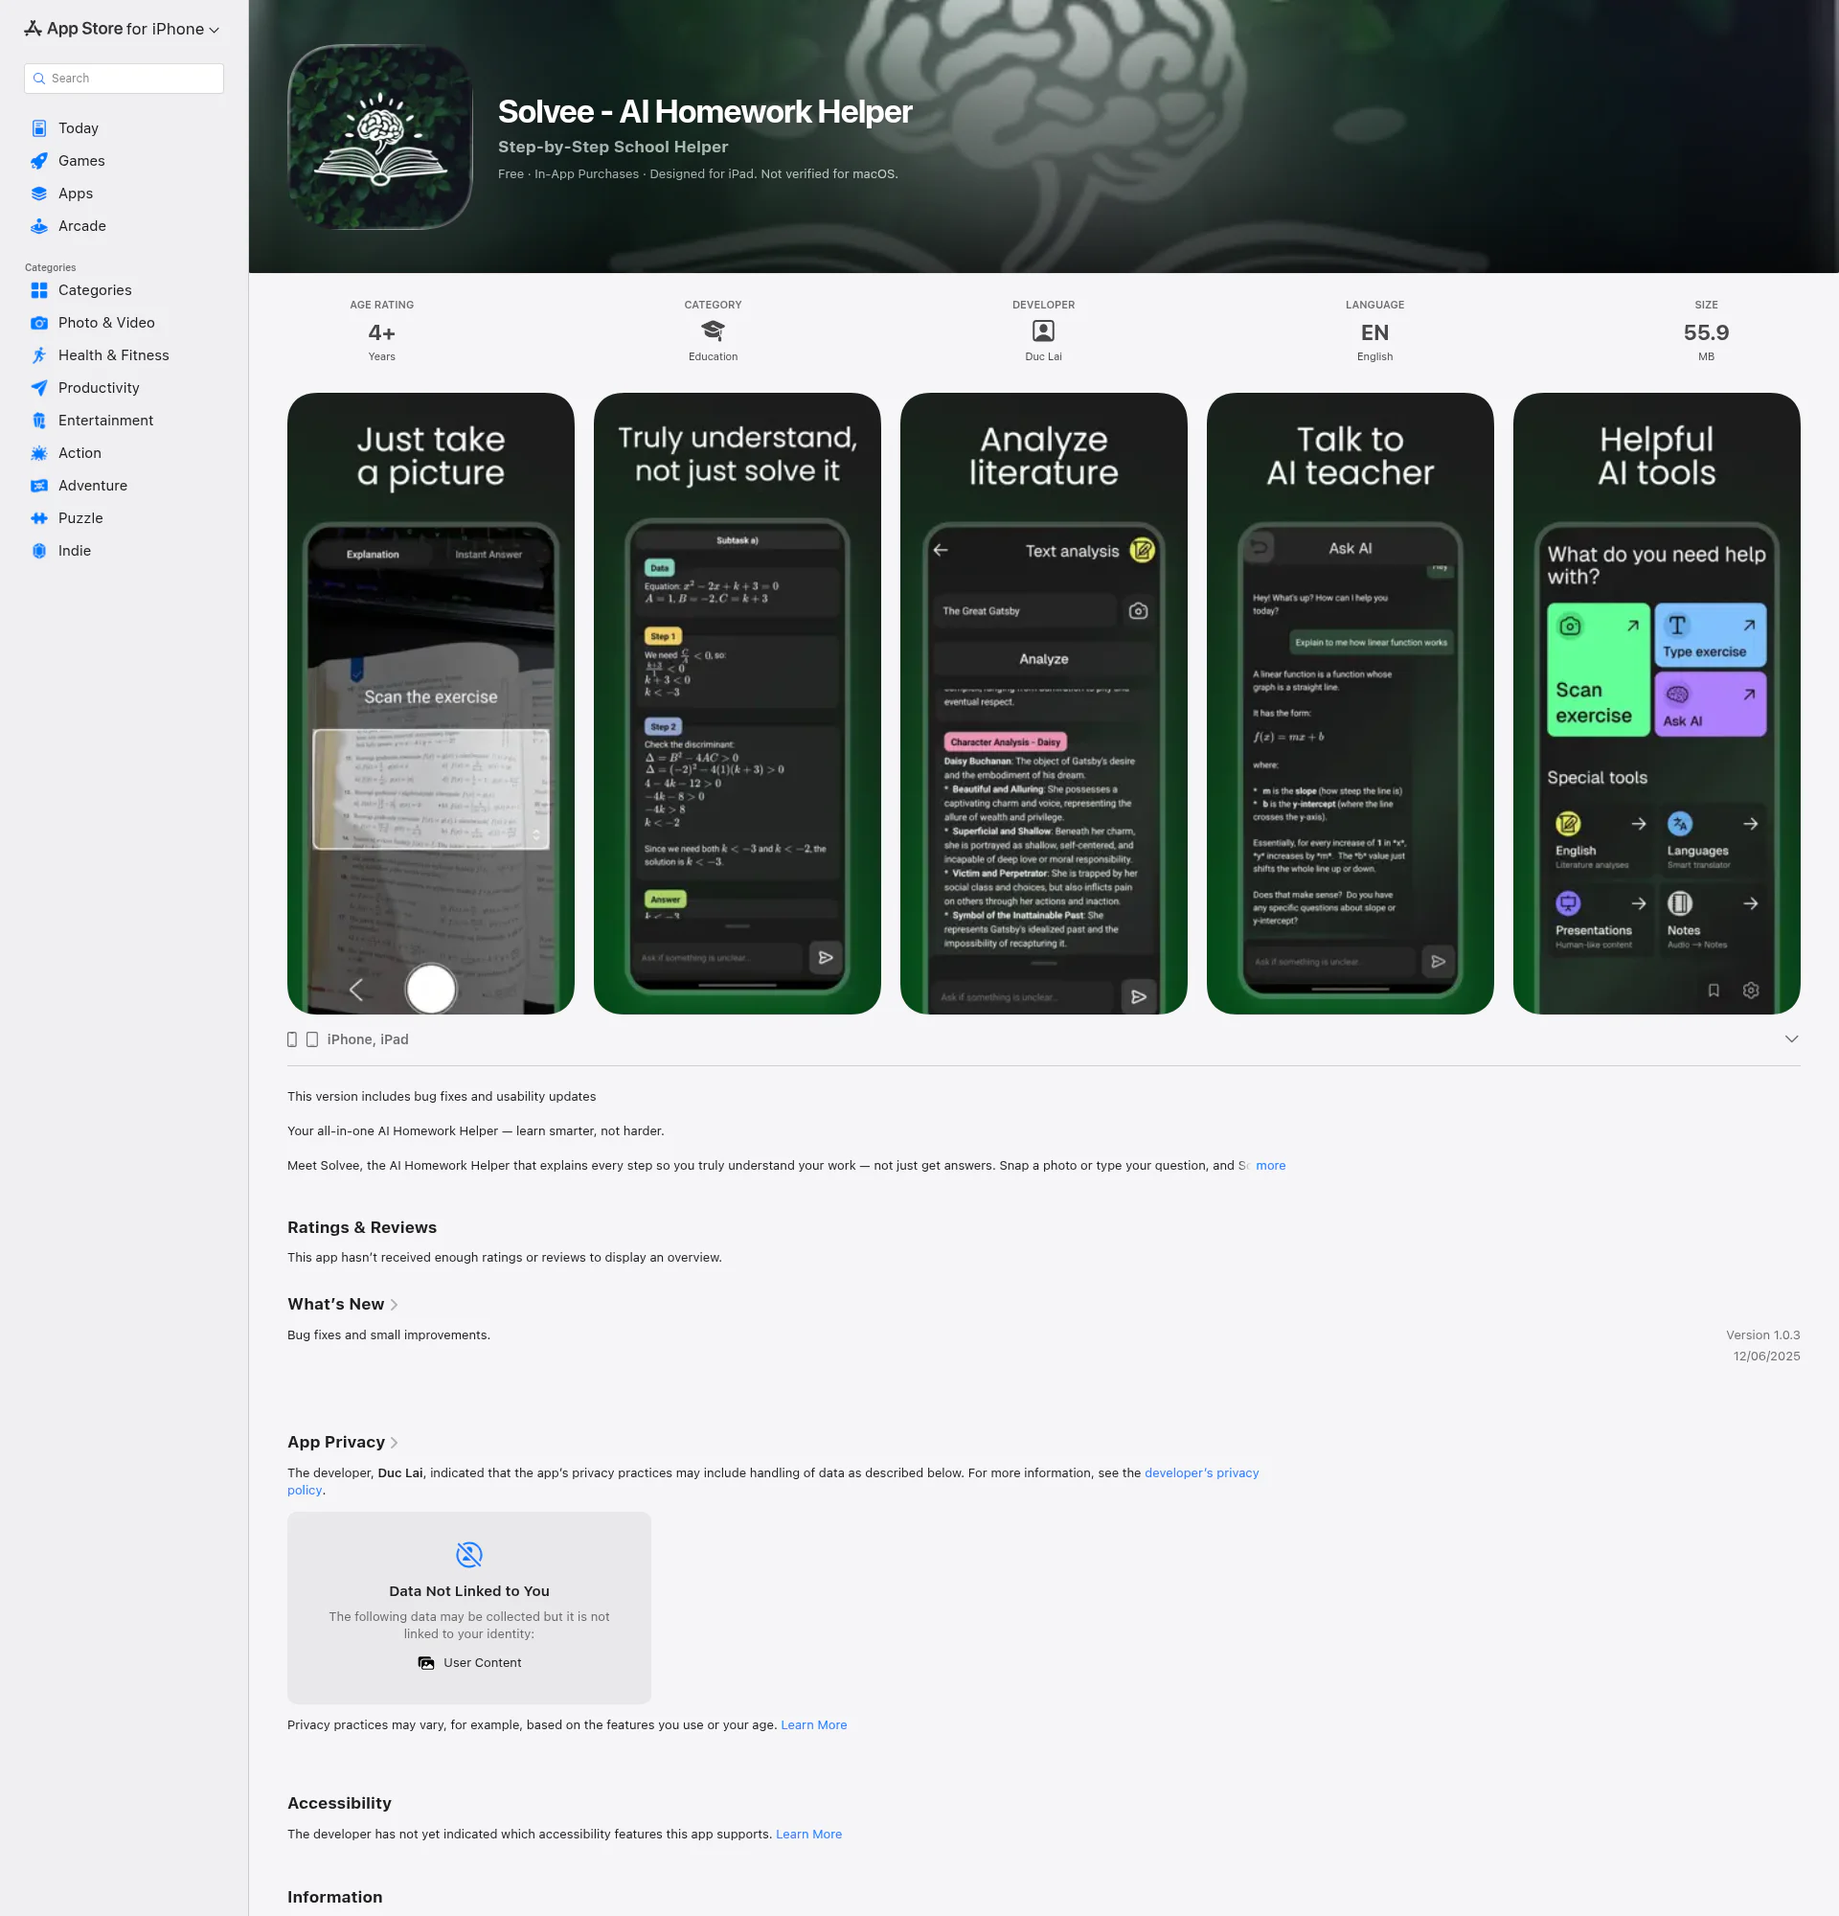Select Health & Fitness runner icon
This screenshot has height=1916, width=1839.
(39, 354)
